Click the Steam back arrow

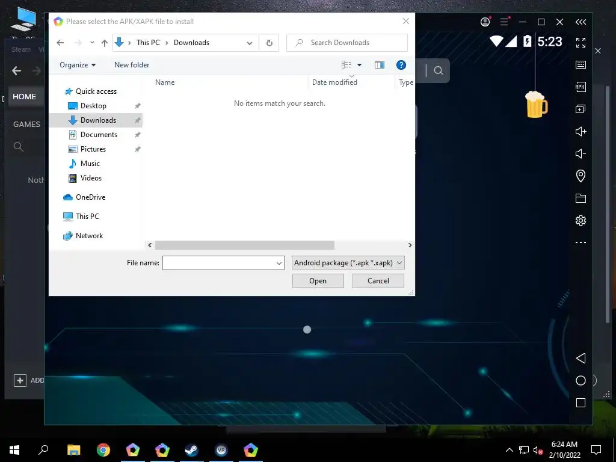point(16,71)
